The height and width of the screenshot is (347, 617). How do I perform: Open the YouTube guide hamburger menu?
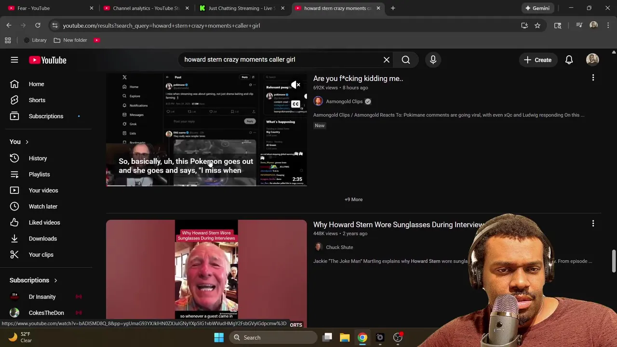coord(14,60)
